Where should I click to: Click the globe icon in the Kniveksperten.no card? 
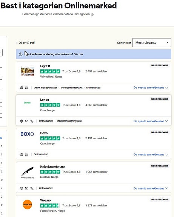point(22,188)
